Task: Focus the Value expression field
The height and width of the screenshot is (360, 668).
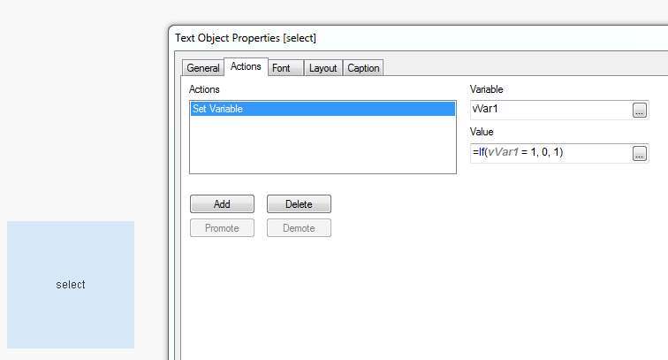Action: (550, 154)
